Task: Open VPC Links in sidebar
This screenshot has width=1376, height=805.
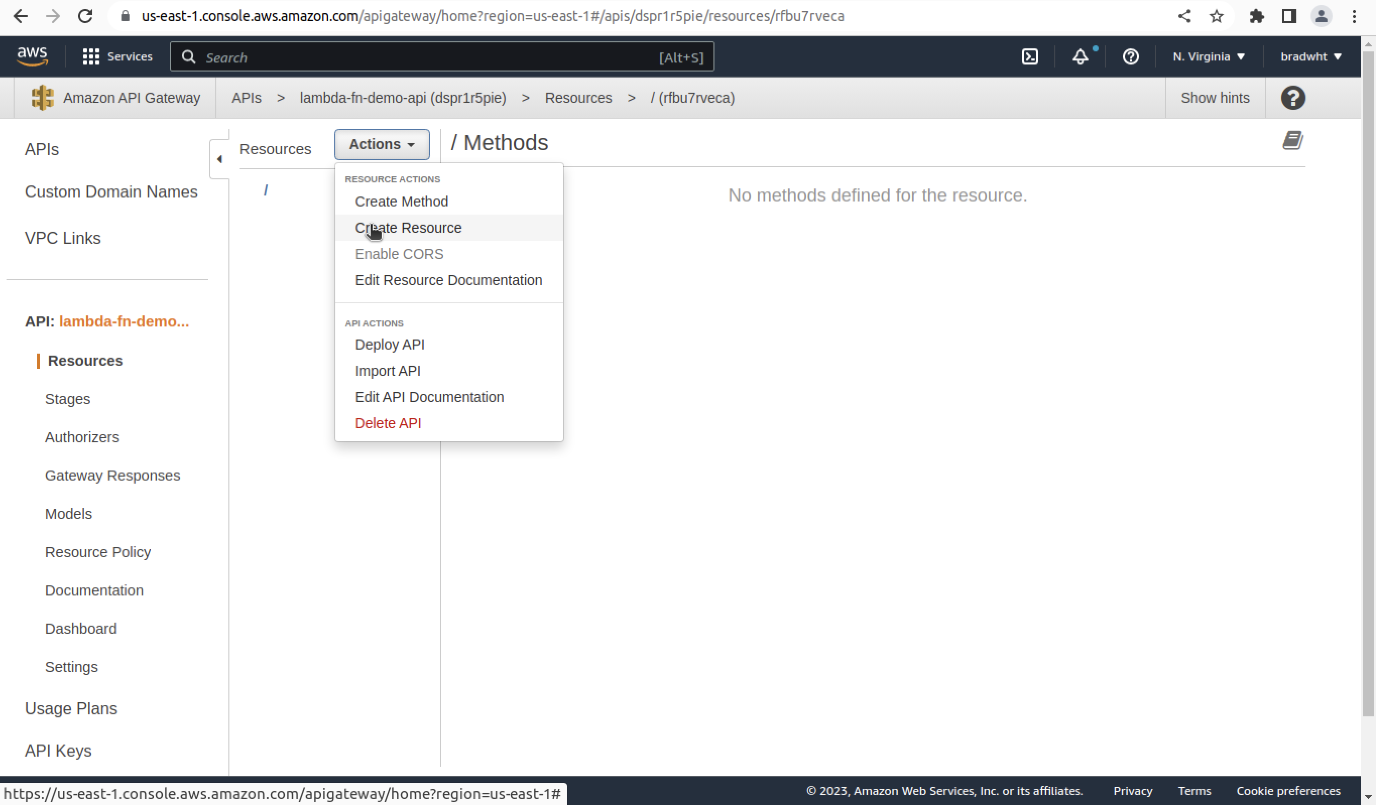Action: tap(63, 238)
